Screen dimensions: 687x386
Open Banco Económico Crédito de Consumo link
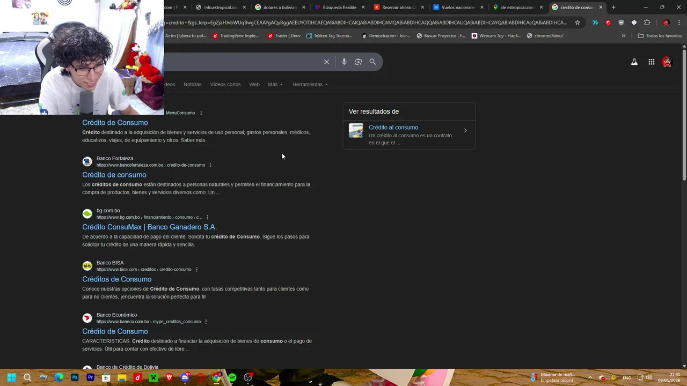point(115,331)
